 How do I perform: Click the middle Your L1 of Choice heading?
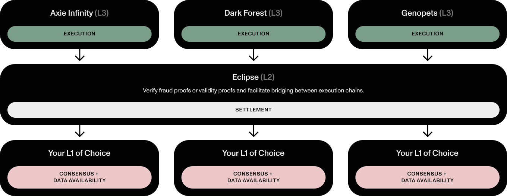[253, 153]
